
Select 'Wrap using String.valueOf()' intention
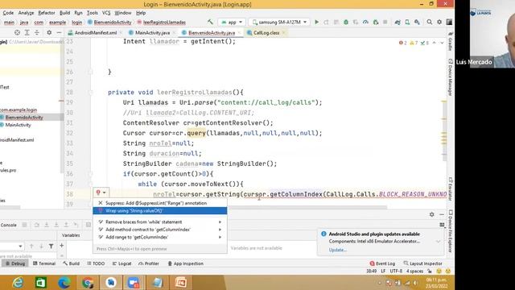pyautogui.click(x=160, y=211)
